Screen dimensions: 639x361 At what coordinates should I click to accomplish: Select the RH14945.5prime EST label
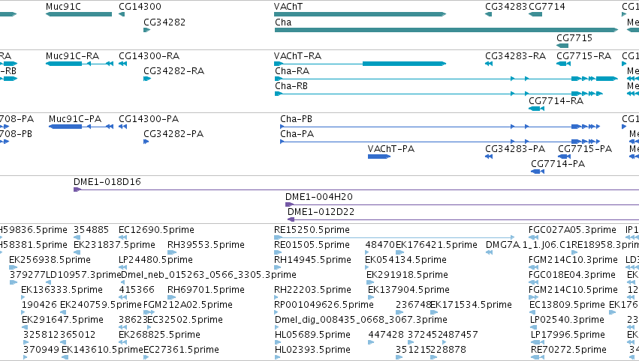[312, 260]
